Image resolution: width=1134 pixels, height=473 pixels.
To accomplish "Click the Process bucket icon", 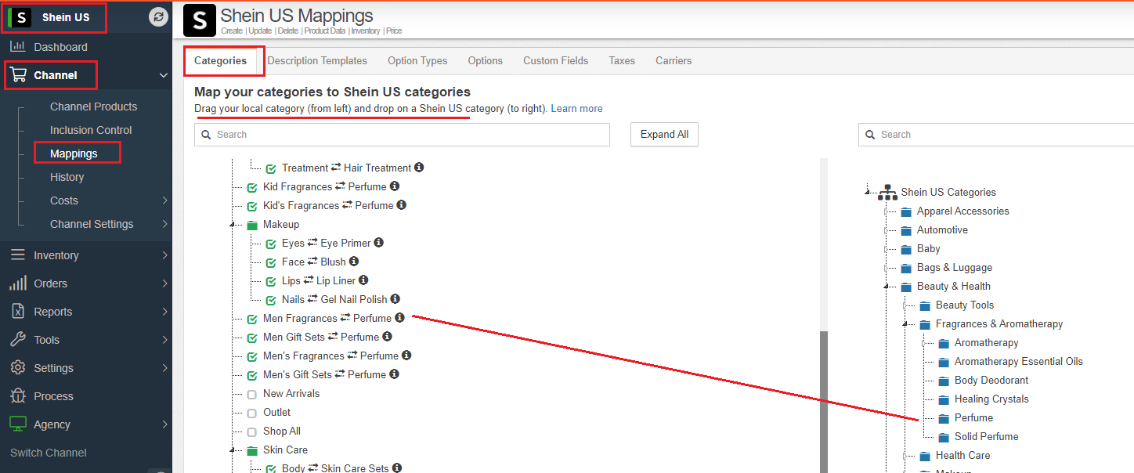I will 17,396.
